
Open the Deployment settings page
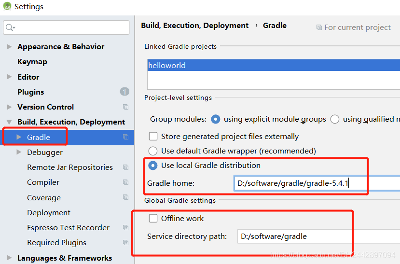pos(49,213)
